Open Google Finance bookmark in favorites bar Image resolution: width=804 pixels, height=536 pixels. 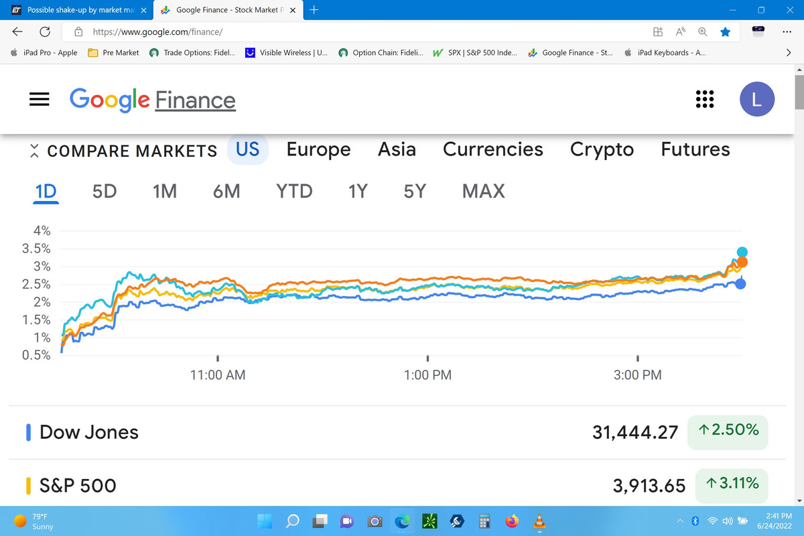570,52
